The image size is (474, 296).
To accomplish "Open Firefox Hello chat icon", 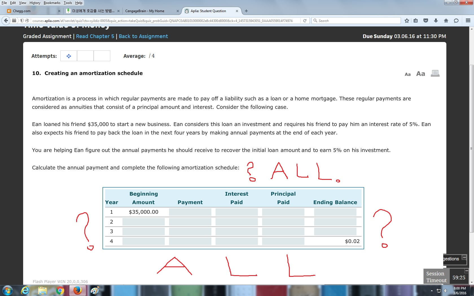I will 456,20.
